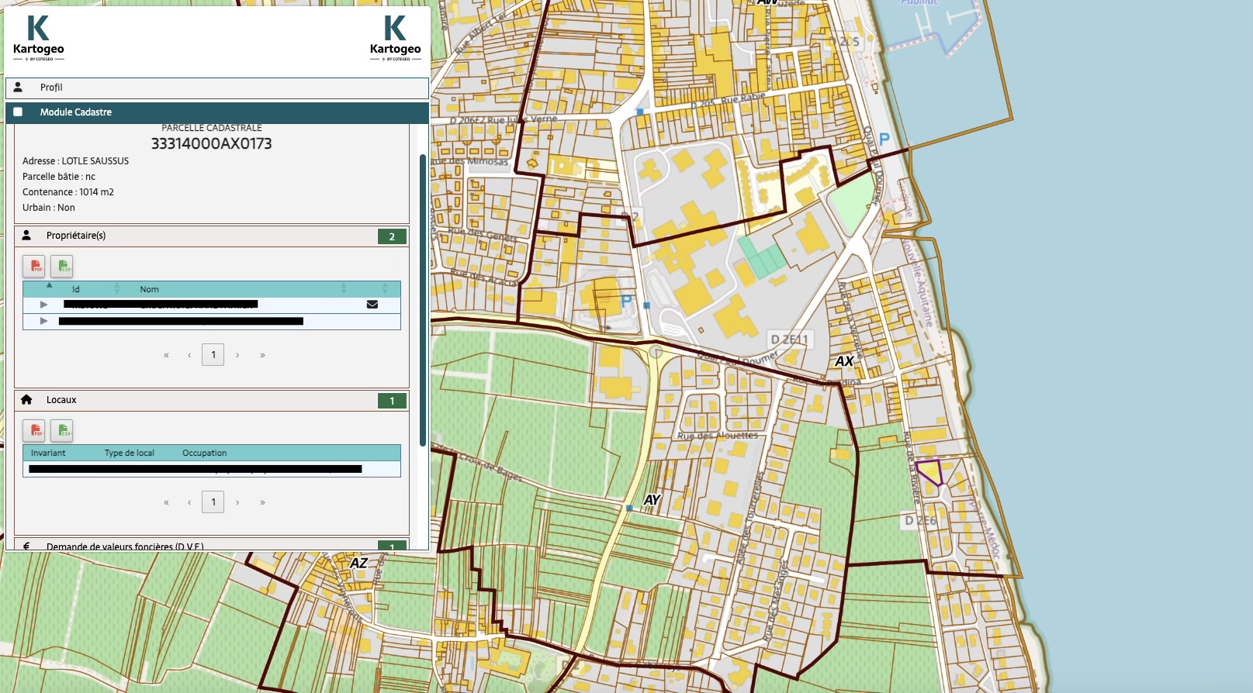The image size is (1253, 693).
Task: Click the Type de local column header
Action: pyautogui.click(x=130, y=453)
